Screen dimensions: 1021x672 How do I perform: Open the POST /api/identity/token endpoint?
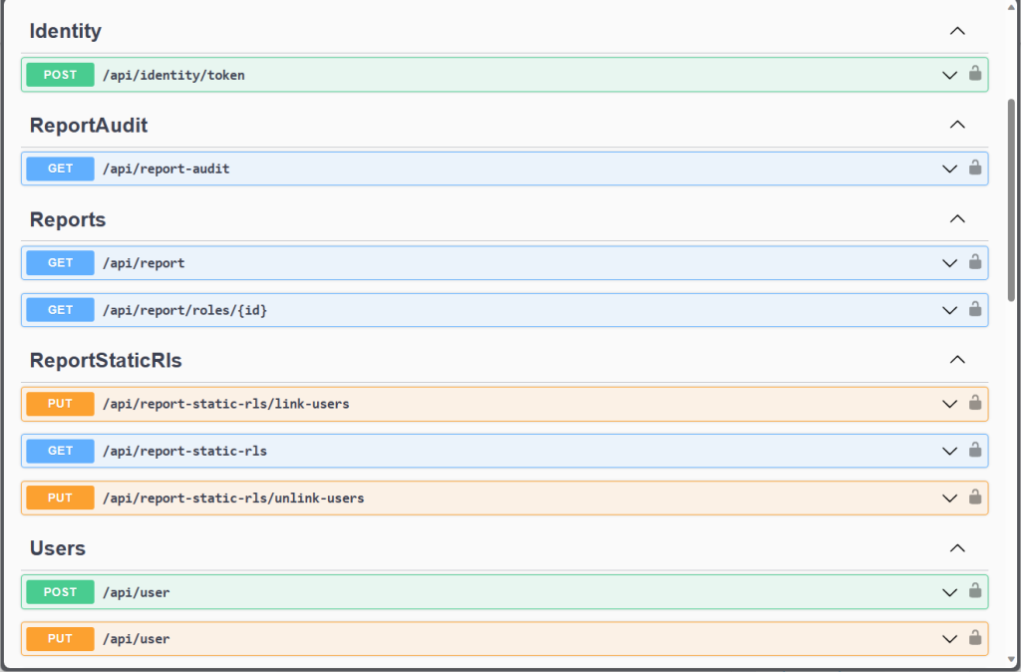173,75
